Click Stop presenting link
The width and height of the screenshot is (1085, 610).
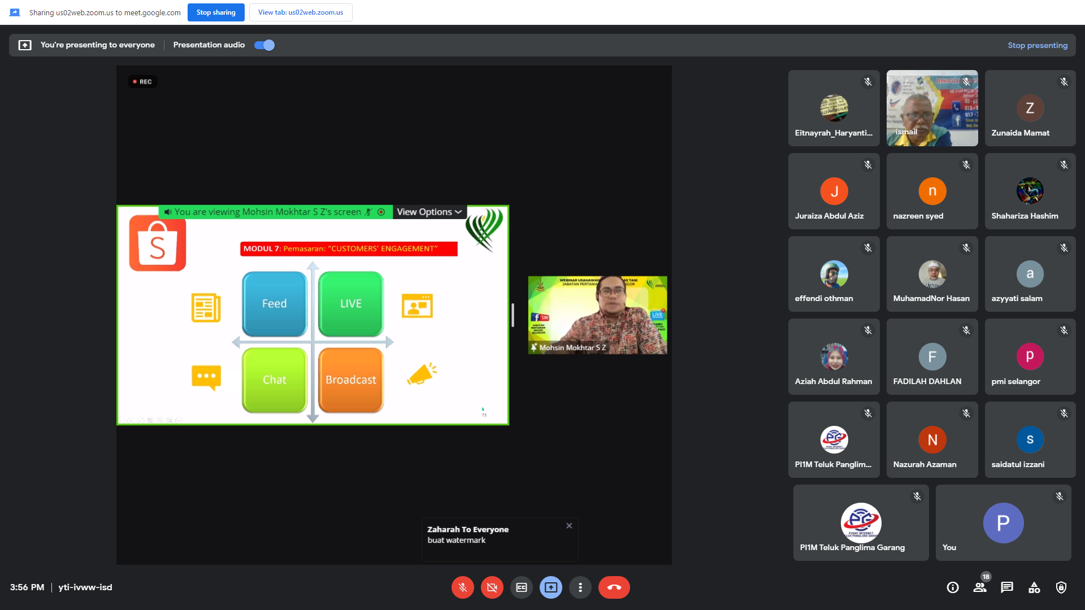1038,45
